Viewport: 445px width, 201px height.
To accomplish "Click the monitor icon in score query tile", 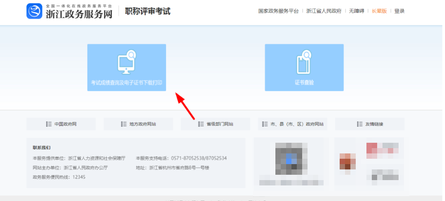I will point(126,64).
